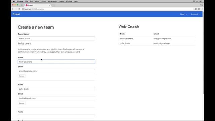215x121 pixels.
Task: Open the Help menu
Action: (x=76, y=1)
